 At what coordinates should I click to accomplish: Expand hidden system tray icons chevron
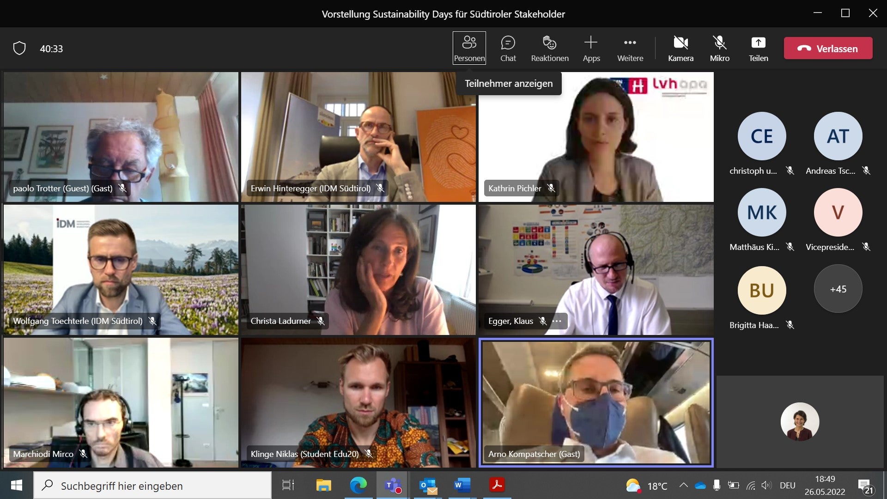pyautogui.click(x=683, y=485)
